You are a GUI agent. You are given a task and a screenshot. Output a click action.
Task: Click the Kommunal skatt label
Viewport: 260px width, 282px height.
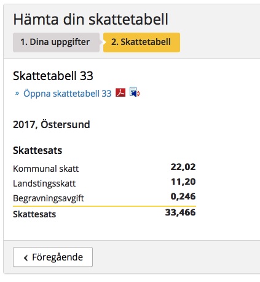(45, 169)
